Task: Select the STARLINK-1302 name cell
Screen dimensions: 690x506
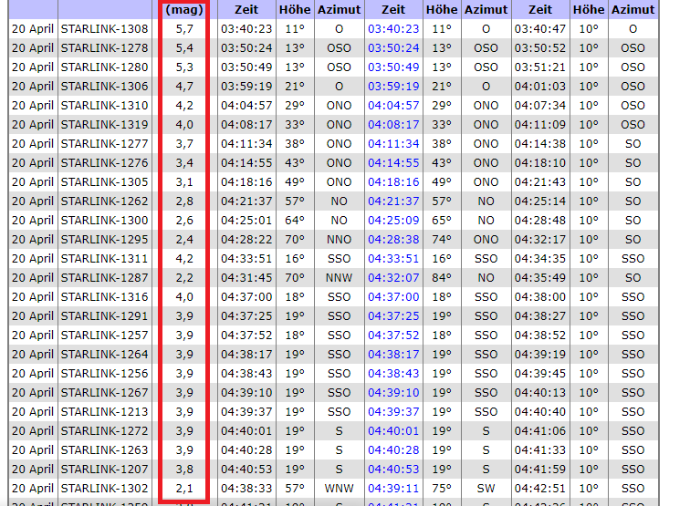Action: click(x=104, y=488)
